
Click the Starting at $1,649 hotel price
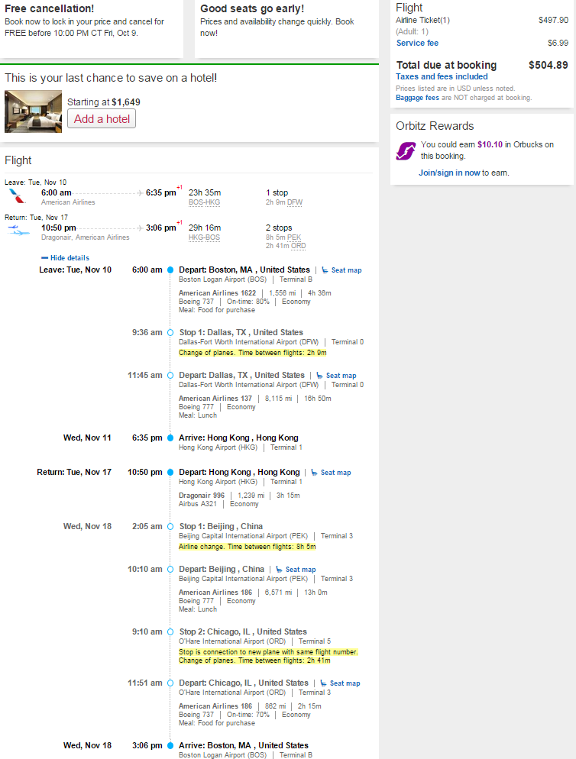[104, 102]
